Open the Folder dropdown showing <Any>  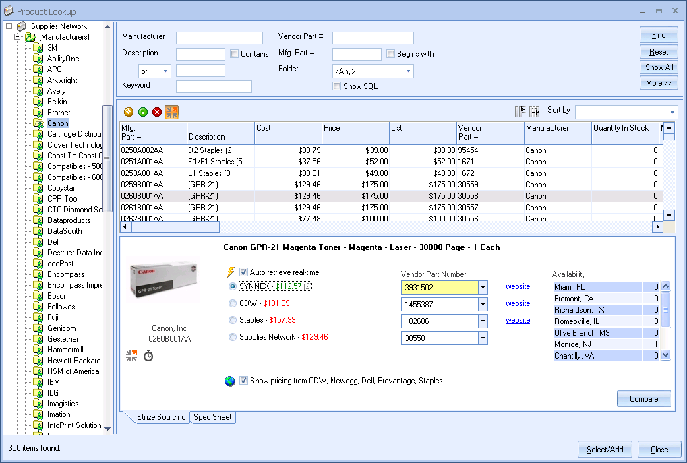coord(408,71)
